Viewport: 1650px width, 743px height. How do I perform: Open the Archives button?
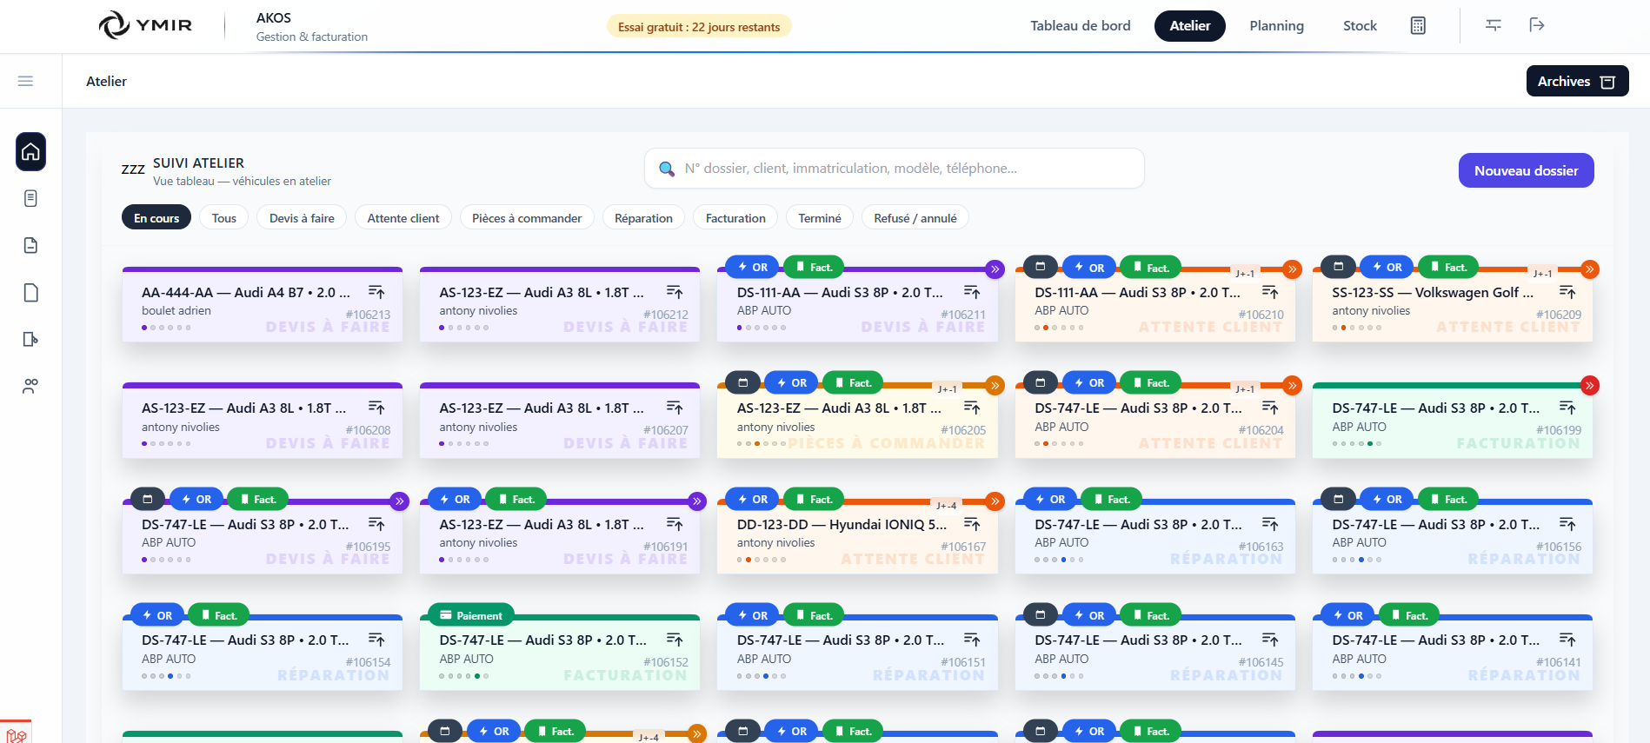[1576, 81]
